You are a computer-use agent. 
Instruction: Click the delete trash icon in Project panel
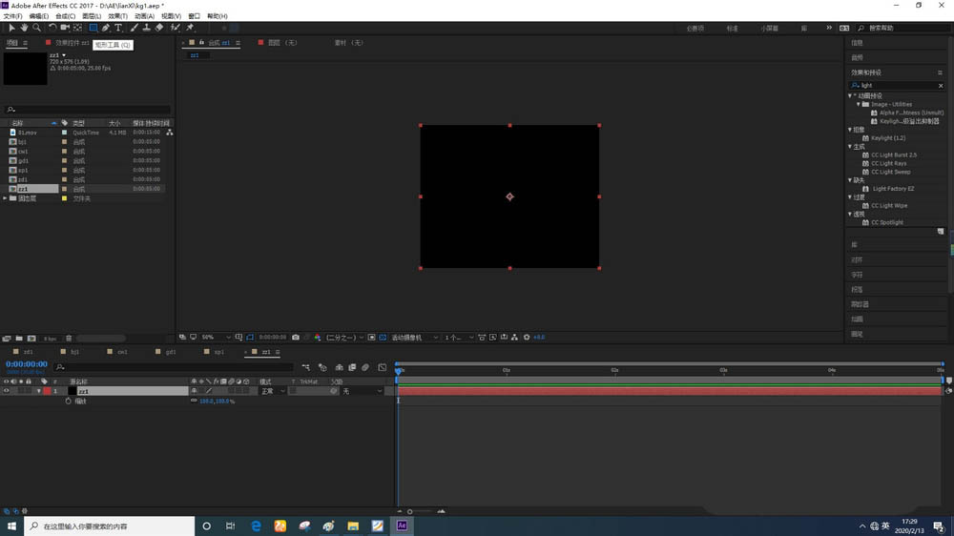coord(69,339)
